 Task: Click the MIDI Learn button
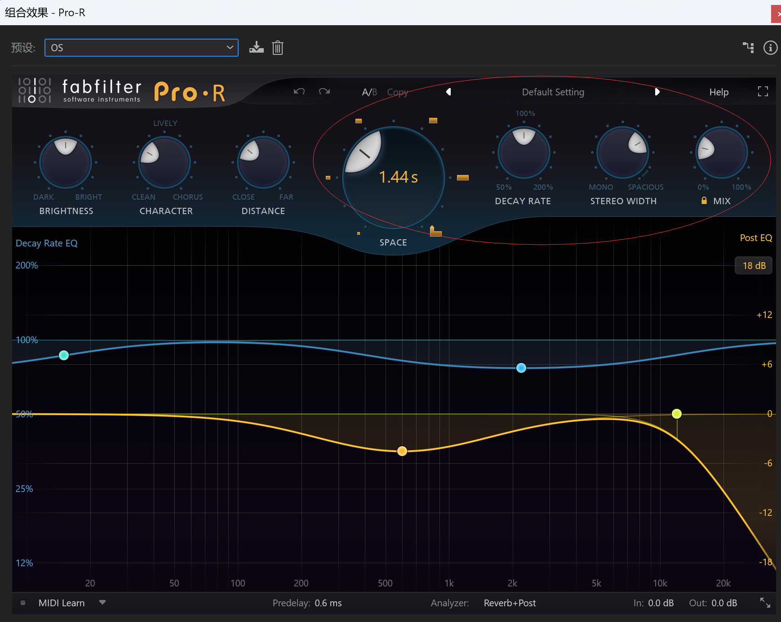(x=62, y=603)
